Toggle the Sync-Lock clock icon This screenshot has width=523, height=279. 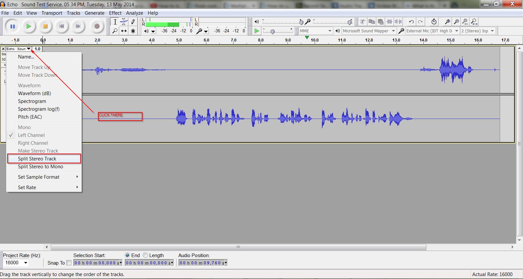point(434,22)
